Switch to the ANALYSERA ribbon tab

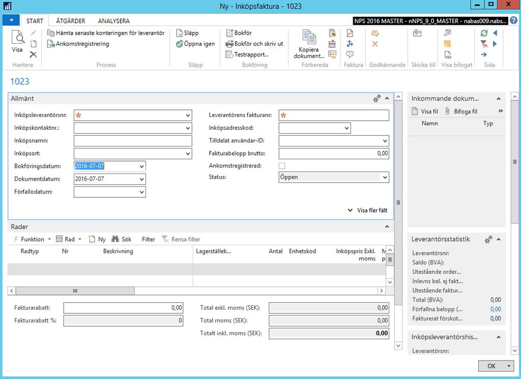[x=113, y=21]
